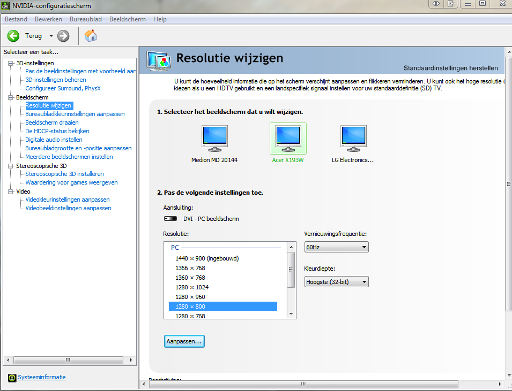Collapse the Video tree node
Image resolution: width=512 pixels, height=391 pixels.
pos(10,191)
